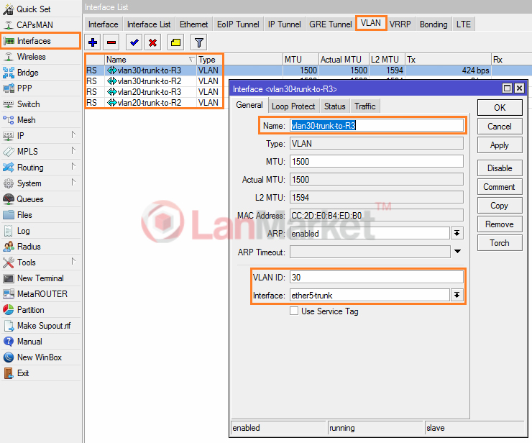The width and height of the screenshot is (532, 443).
Task: Click the funnel Filter icon
Action: (198, 42)
